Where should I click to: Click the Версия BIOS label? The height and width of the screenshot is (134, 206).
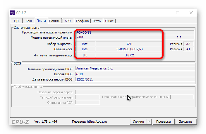(x=63, y=74)
